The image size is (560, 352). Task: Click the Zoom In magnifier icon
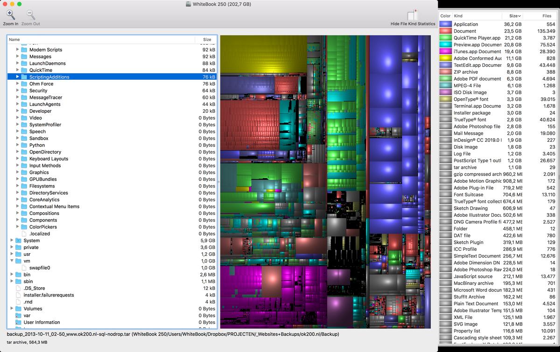pos(10,15)
